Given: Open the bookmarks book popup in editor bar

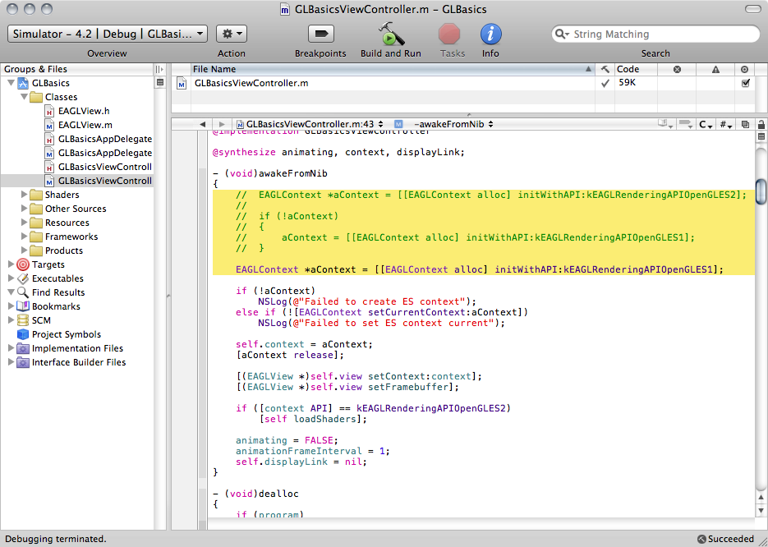Looking at the screenshot, I should tap(665, 124).
